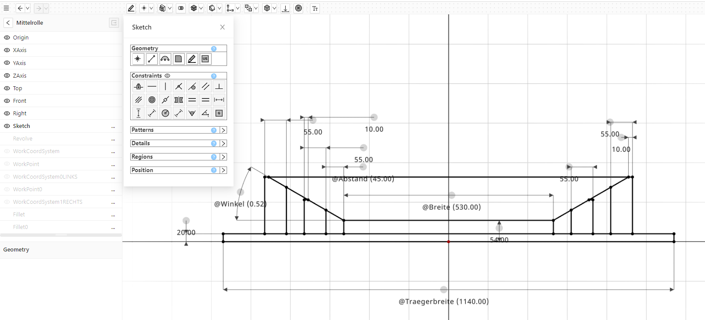Toggle visibility of Front plane
This screenshot has height=320, width=705.
coord(7,101)
